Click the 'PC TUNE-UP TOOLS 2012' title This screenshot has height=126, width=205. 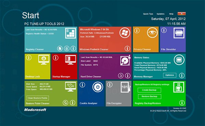(x=44, y=24)
